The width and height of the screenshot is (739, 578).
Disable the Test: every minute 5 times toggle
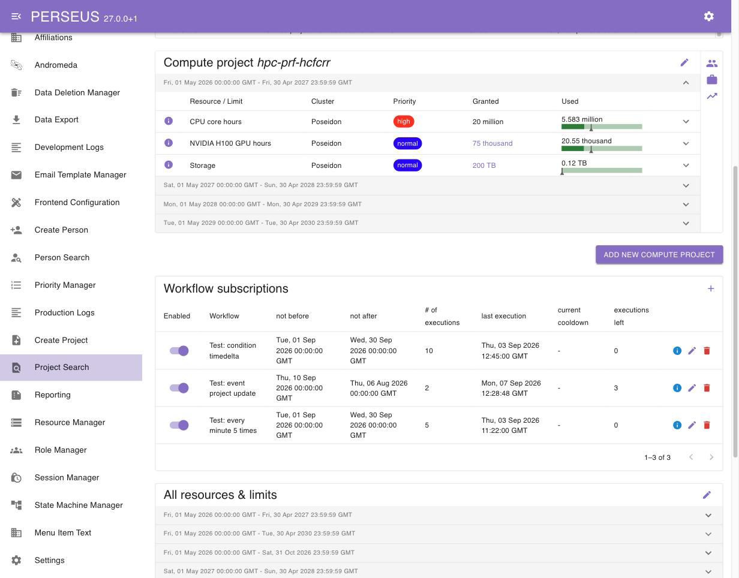coord(179,425)
